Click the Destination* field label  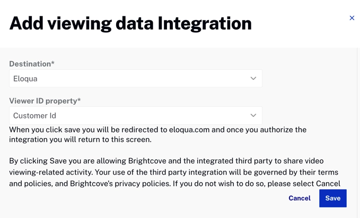32,64
